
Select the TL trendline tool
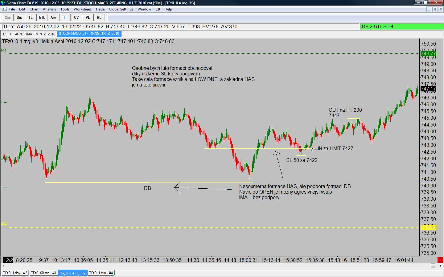point(31,18)
